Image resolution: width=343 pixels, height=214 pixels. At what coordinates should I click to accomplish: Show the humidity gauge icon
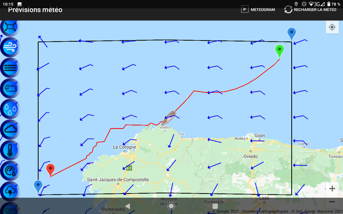click(x=10, y=171)
